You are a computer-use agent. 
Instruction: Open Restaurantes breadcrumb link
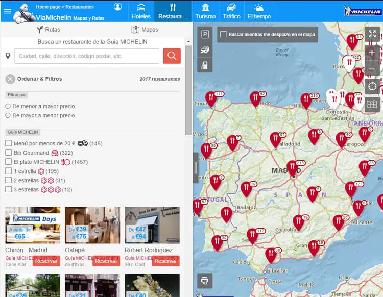79,7
